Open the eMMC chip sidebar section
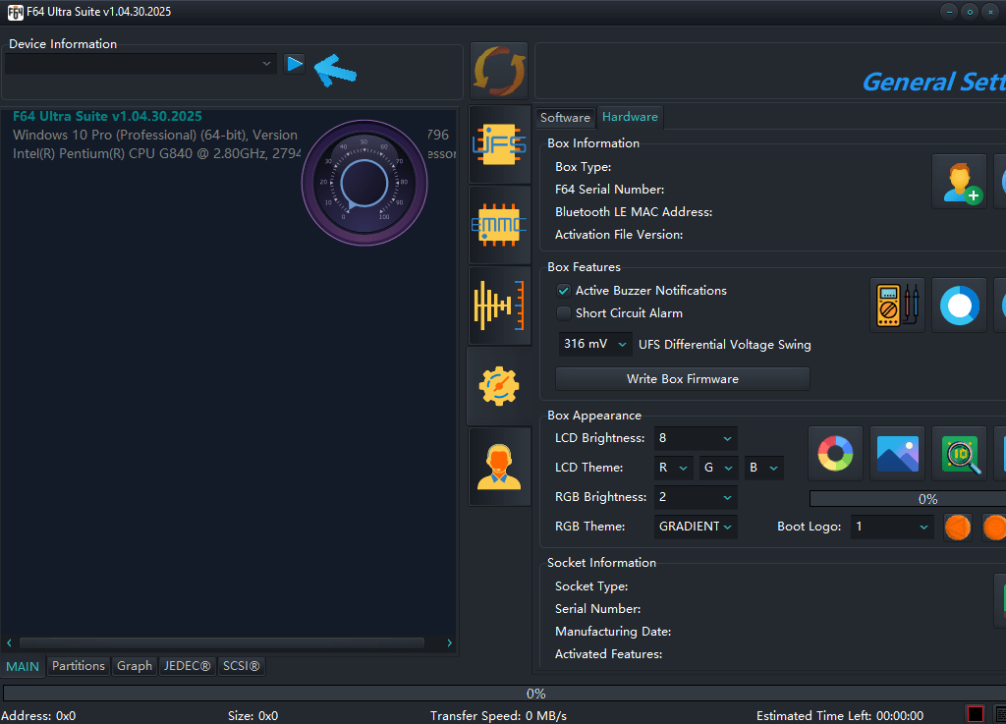Viewport: 1006px width, 724px height. point(499,225)
